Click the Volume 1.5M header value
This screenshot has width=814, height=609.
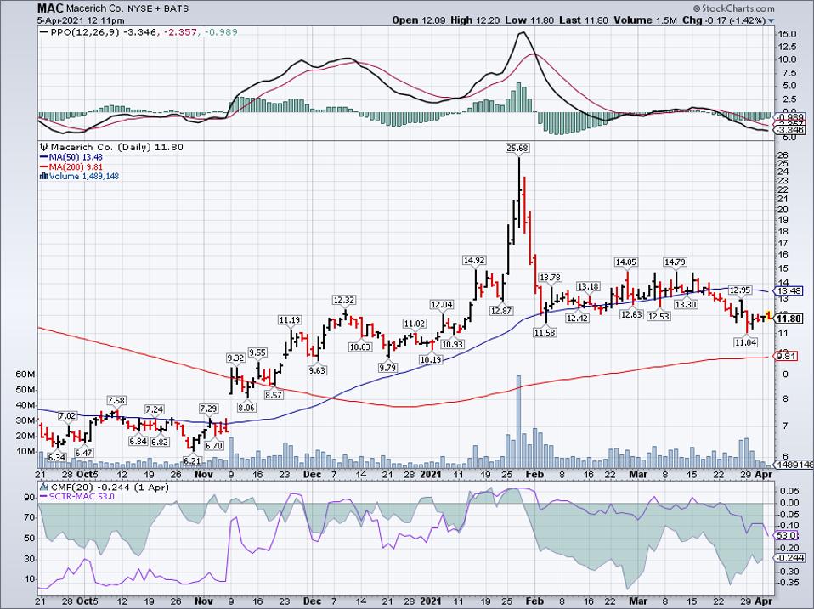click(x=645, y=20)
